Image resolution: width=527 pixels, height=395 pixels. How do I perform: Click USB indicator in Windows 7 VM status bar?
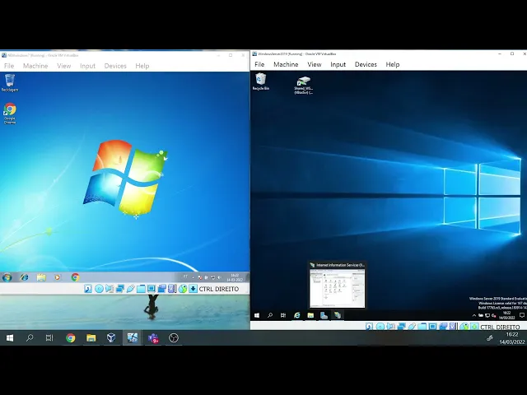click(130, 289)
